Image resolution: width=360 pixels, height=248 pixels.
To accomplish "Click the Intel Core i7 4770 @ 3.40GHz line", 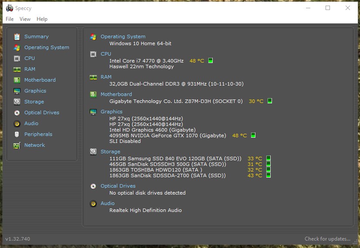I will [x=146, y=61].
